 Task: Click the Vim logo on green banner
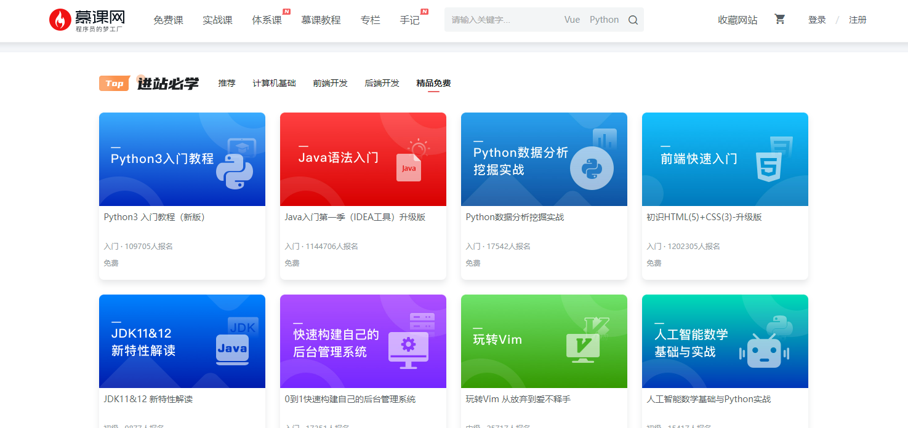point(583,344)
